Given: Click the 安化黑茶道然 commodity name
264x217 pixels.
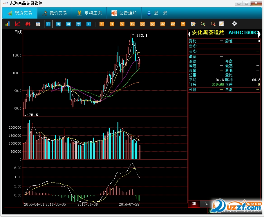Looking at the screenshot, I should (208, 32).
